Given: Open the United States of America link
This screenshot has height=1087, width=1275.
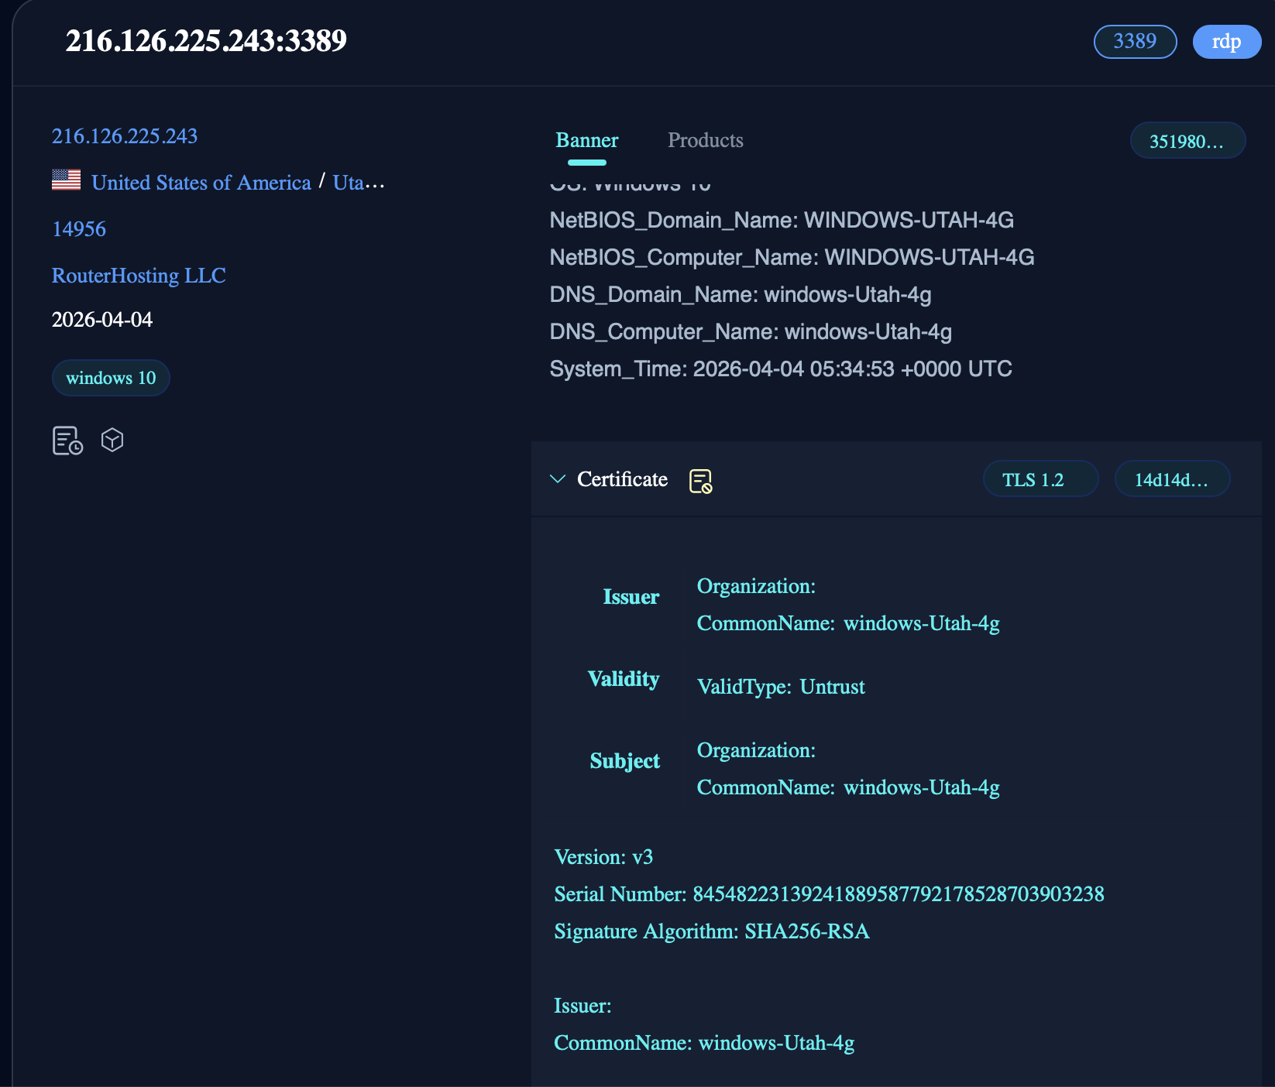Looking at the screenshot, I should coord(201,183).
